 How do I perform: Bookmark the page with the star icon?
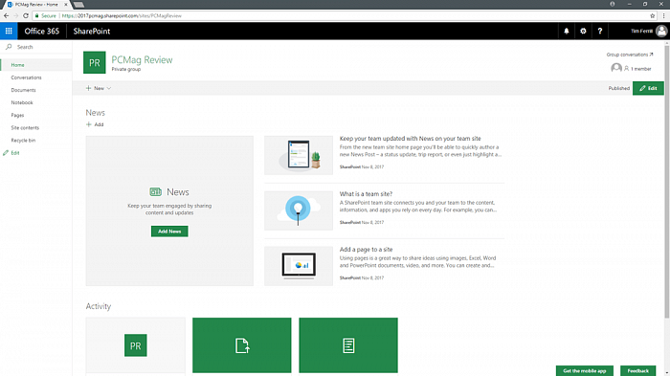tap(653, 16)
